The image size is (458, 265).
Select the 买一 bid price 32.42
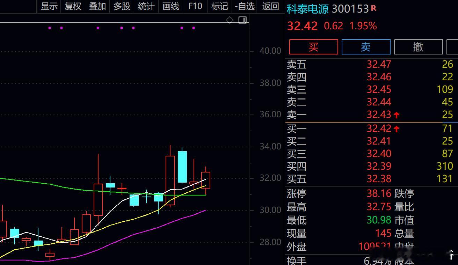coord(379,128)
